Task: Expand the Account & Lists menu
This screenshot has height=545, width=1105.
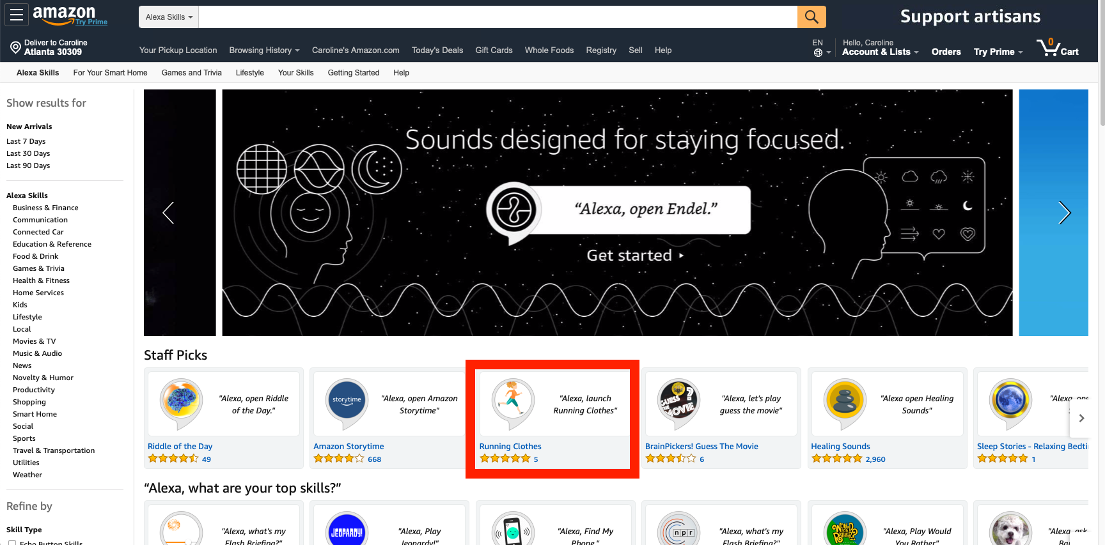Action: click(880, 52)
